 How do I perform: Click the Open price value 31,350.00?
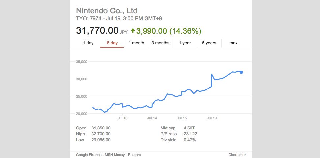tap(101, 128)
